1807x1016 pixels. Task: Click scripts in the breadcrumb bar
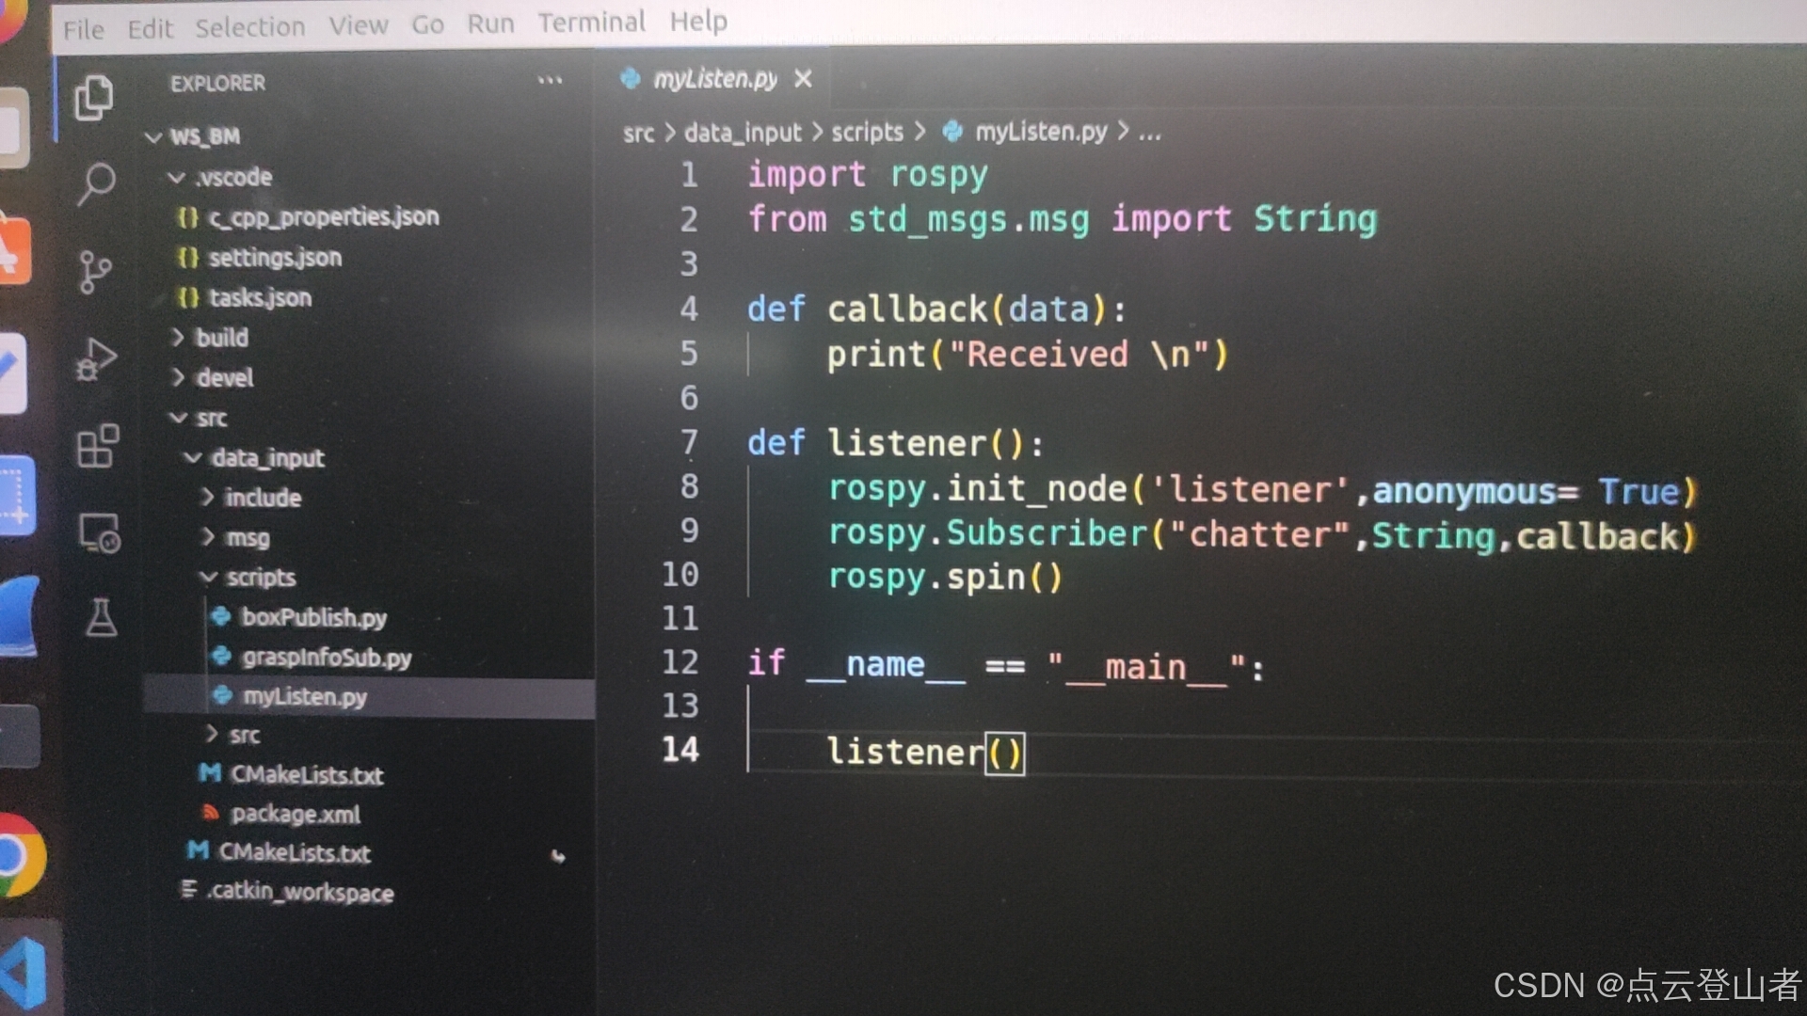click(x=866, y=132)
